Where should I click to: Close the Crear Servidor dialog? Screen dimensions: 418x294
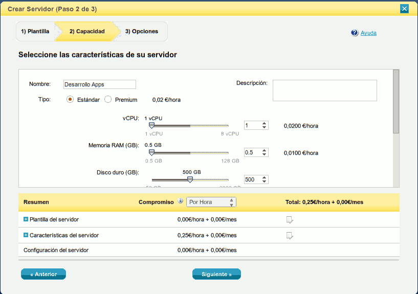tap(404, 9)
